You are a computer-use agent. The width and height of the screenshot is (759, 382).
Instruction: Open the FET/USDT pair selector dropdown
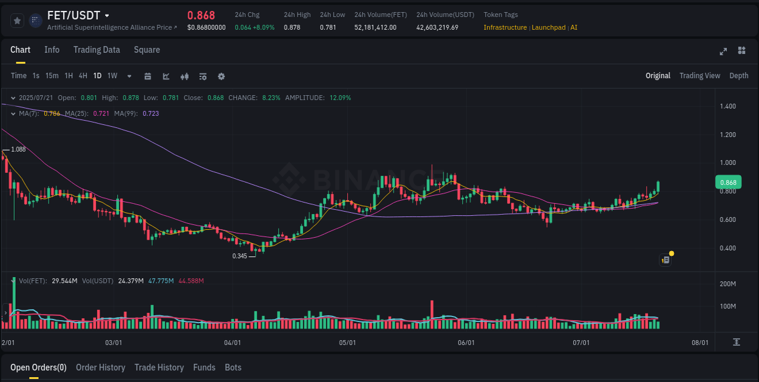click(x=107, y=15)
